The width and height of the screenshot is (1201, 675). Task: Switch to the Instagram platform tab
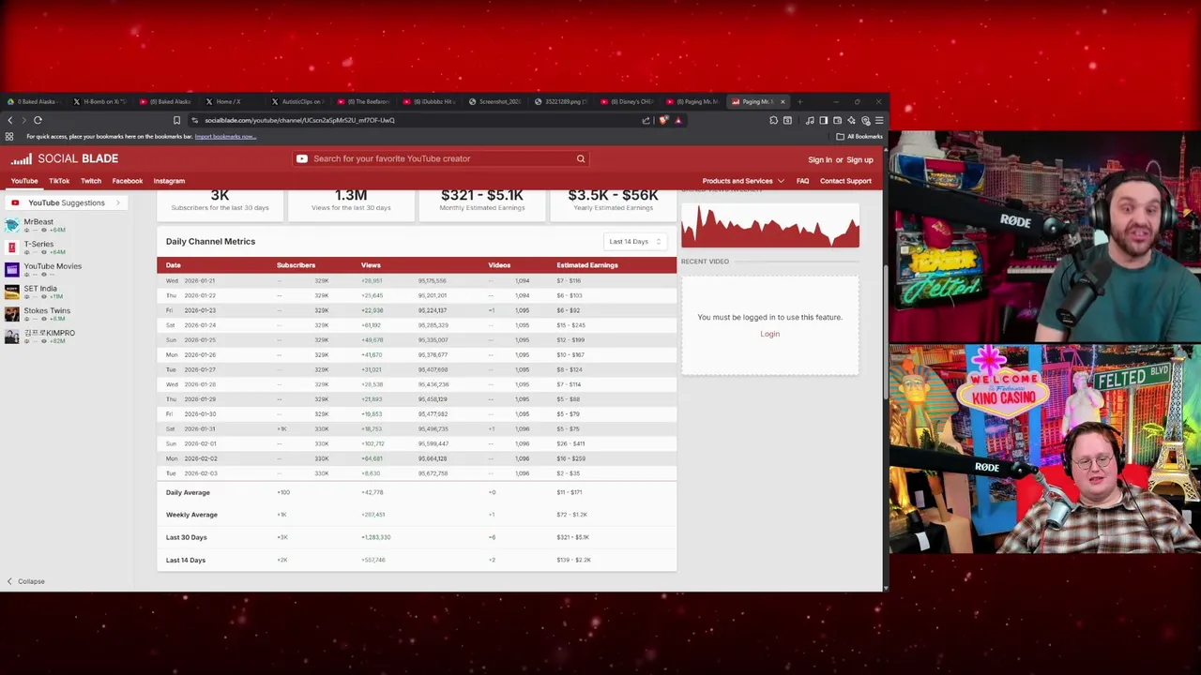click(x=169, y=181)
